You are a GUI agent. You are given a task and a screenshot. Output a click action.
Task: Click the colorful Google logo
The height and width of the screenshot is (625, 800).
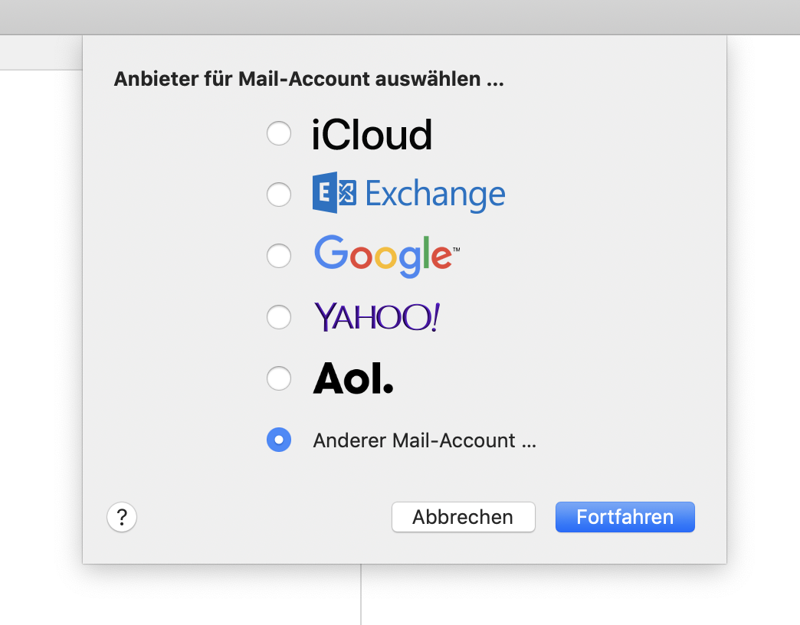[x=386, y=256]
